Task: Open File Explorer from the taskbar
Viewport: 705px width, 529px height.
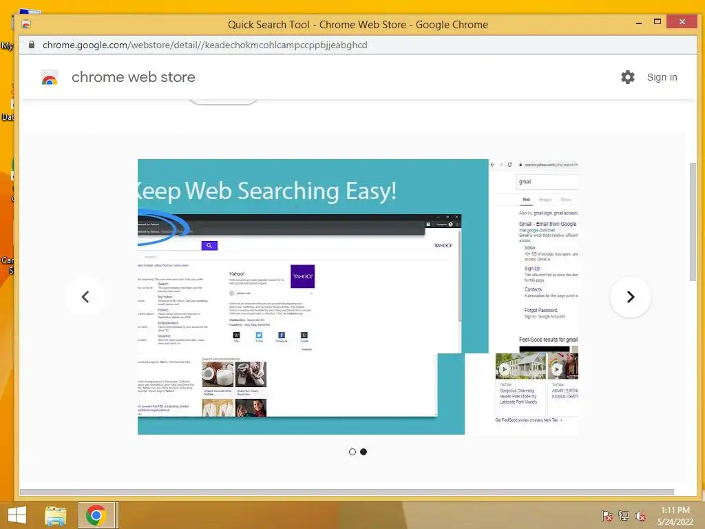Action: pyautogui.click(x=56, y=515)
